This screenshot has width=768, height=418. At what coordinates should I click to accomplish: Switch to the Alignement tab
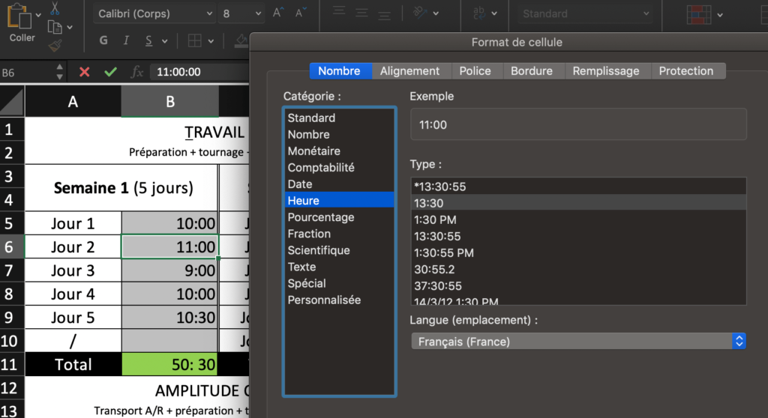(409, 71)
